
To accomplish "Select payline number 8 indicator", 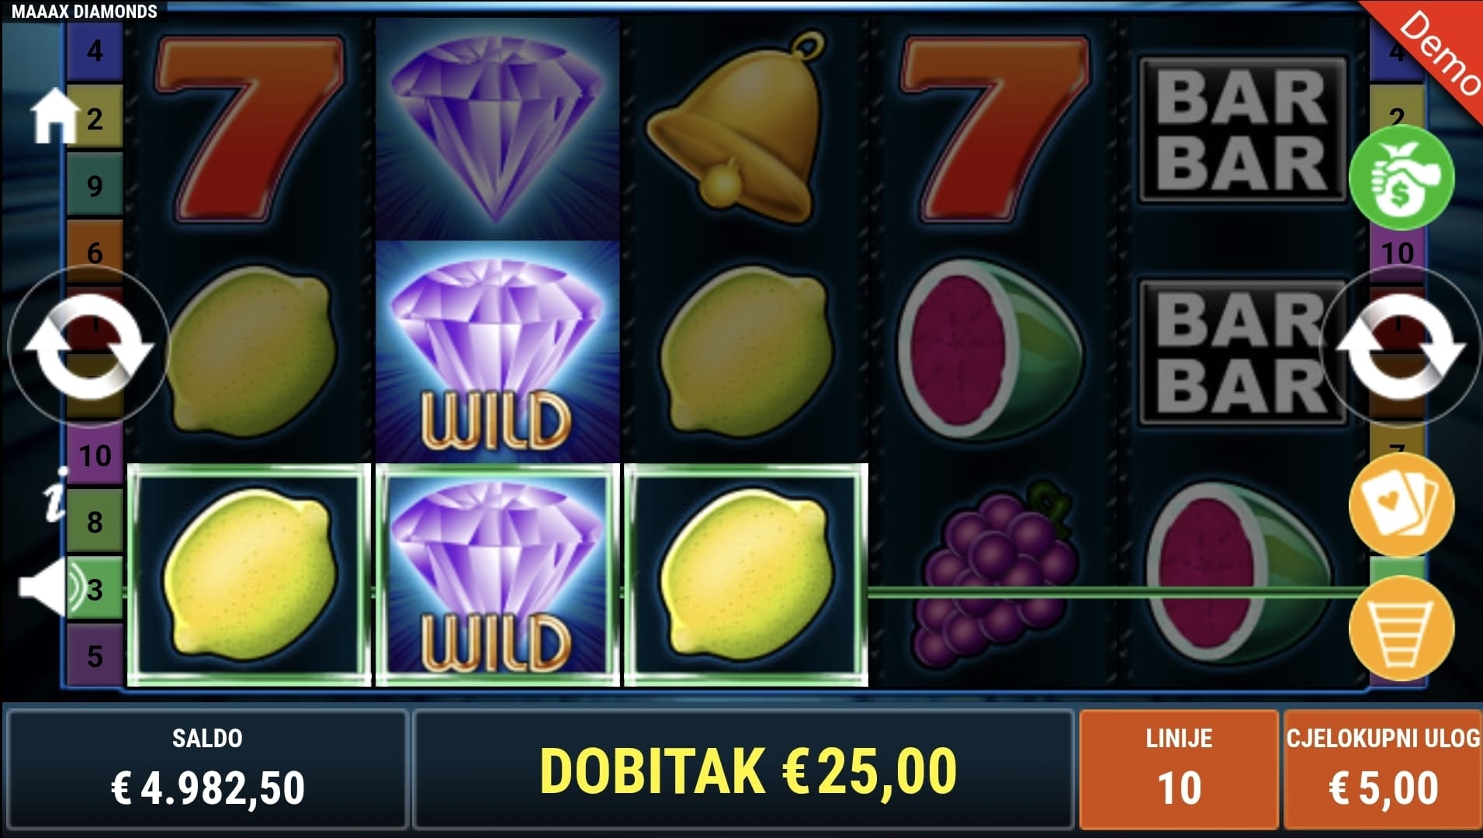I will coord(95,521).
